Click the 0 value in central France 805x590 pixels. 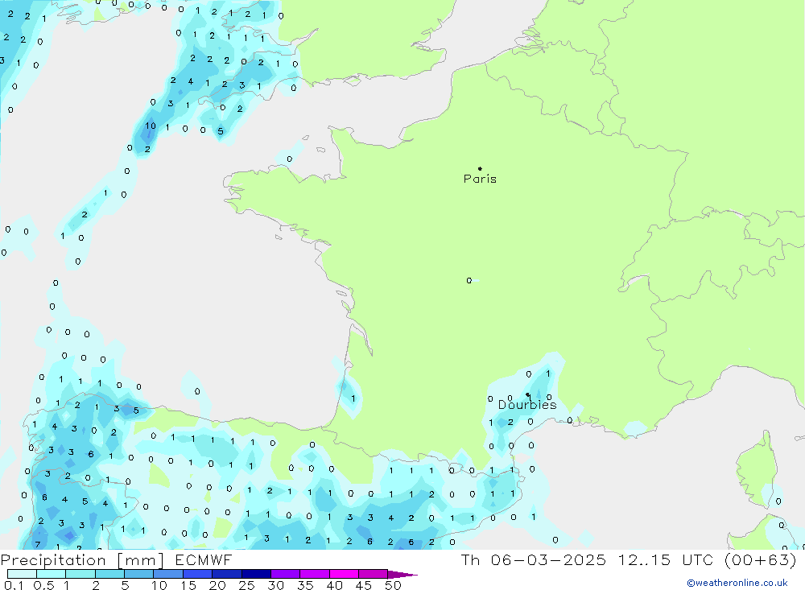pyautogui.click(x=469, y=281)
